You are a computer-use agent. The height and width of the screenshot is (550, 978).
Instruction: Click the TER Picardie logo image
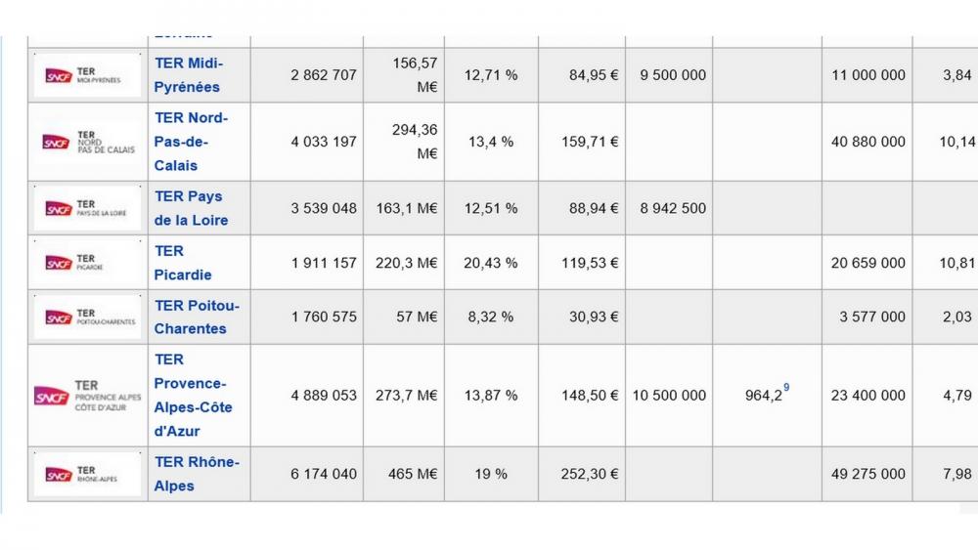pyautogui.click(x=87, y=263)
